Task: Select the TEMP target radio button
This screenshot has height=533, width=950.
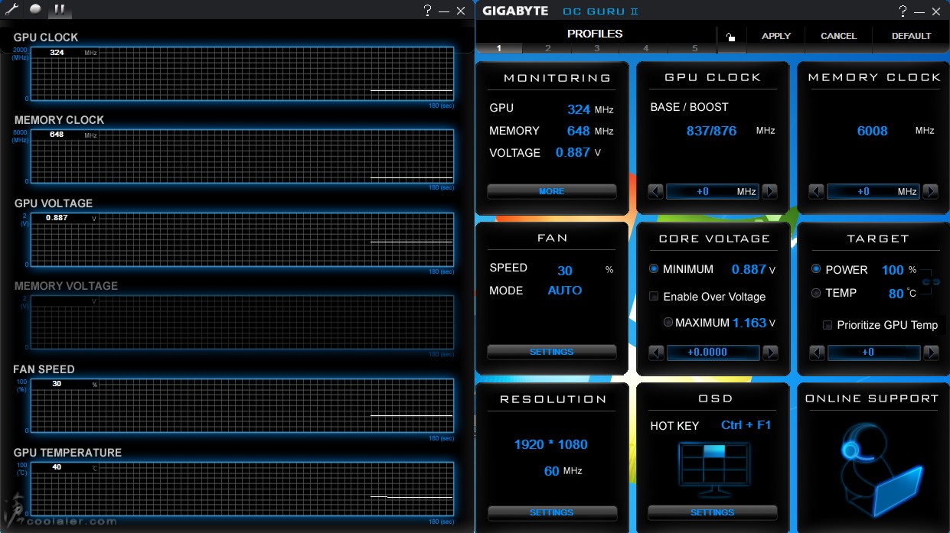Action: pos(816,293)
